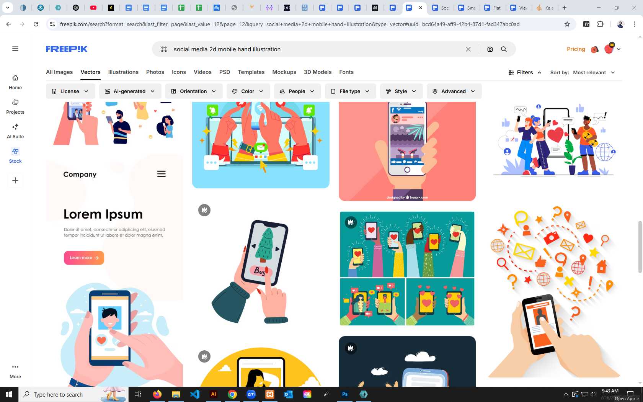This screenshot has height=402, width=643.
Task: Click premium crown on dark cloud image
Action: [351, 348]
